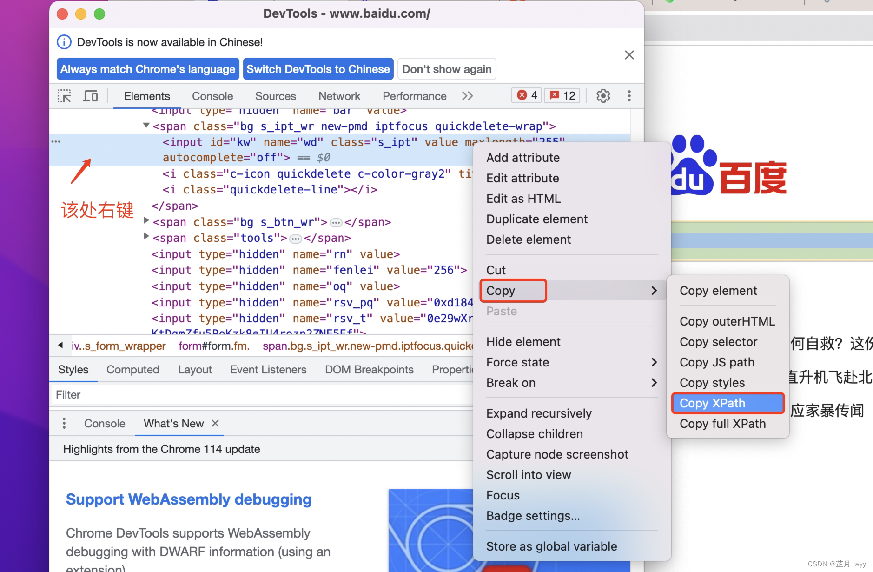873x572 pixels.
Task: Expand the span class tools node
Action: [x=146, y=236]
